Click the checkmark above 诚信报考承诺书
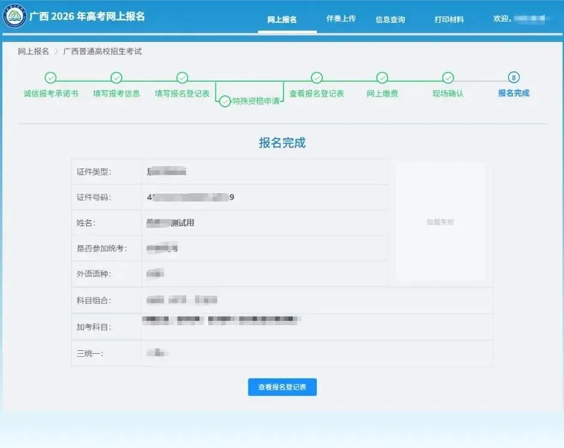The height and width of the screenshot is (448, 564). tap(51, 77)
